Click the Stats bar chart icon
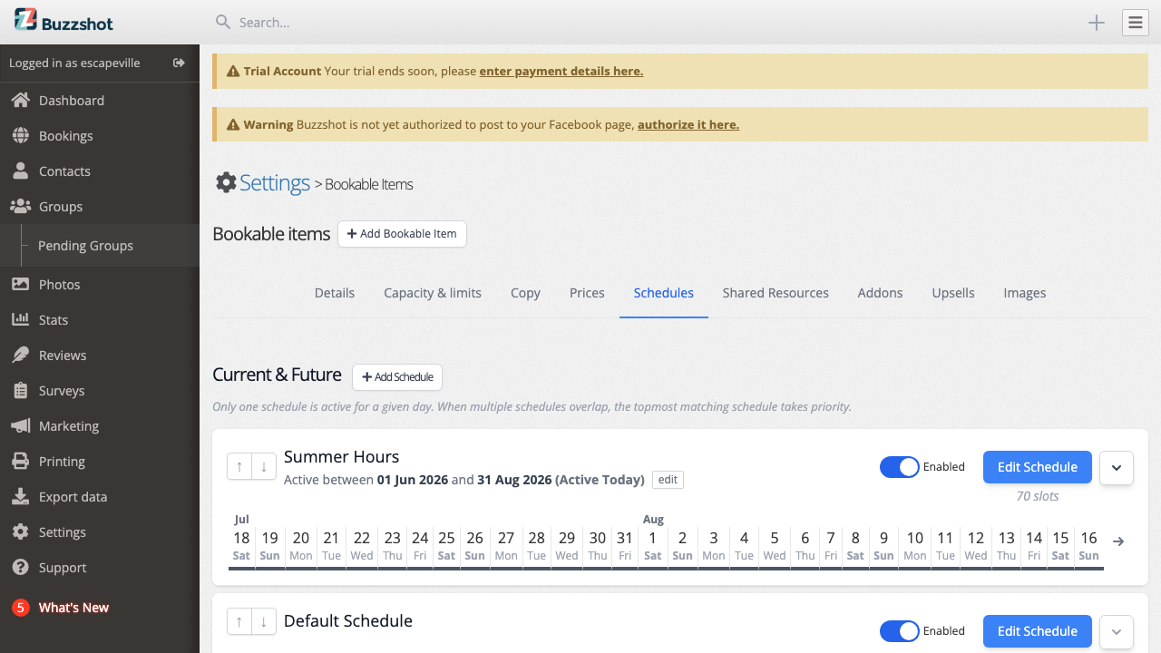 20,319
